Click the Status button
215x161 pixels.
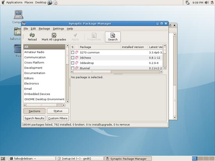click(x=58, y=111)
